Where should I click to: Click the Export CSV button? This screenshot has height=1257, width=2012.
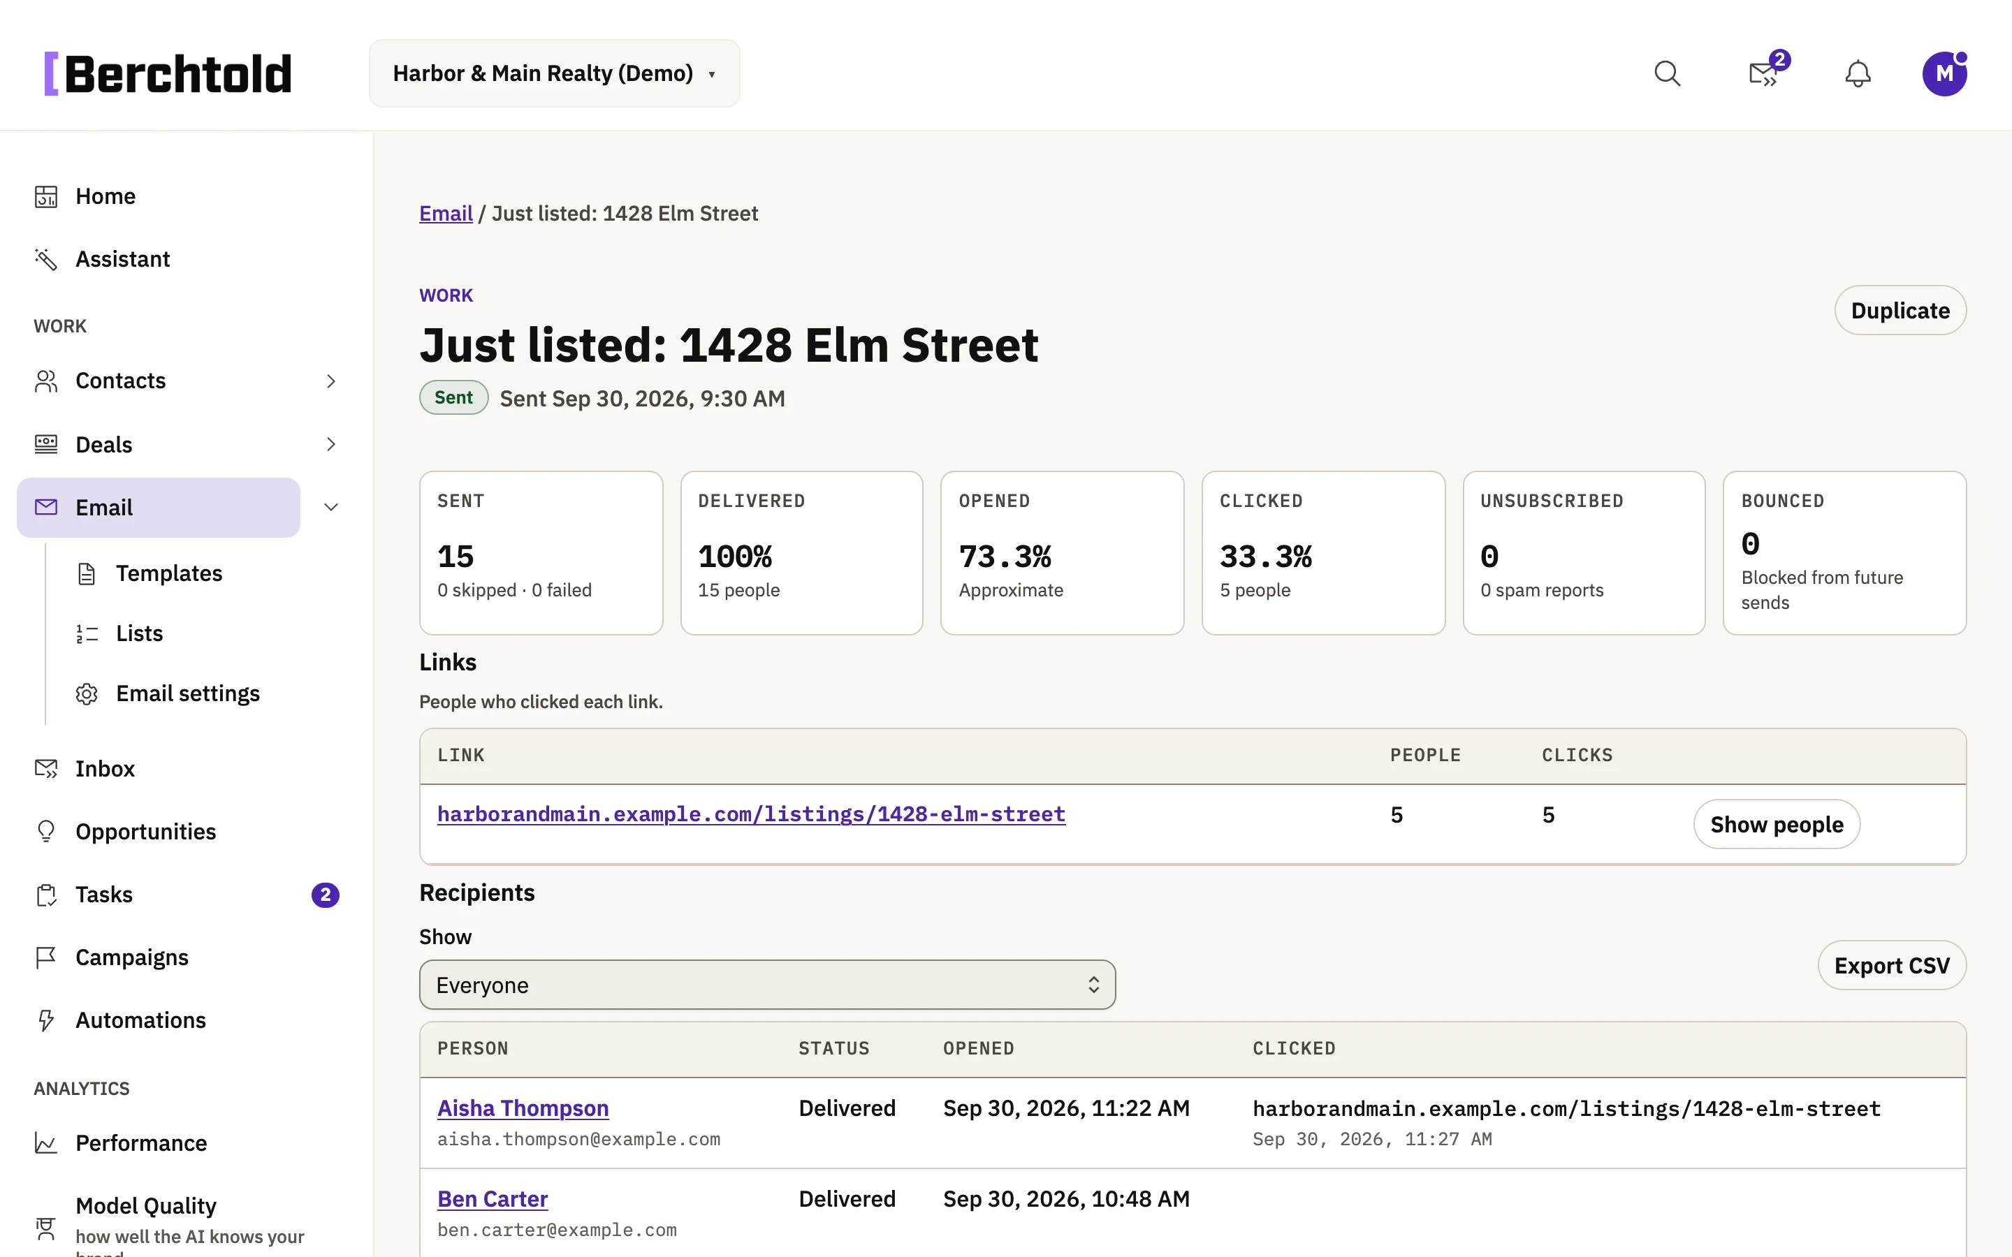[1891, 965]
